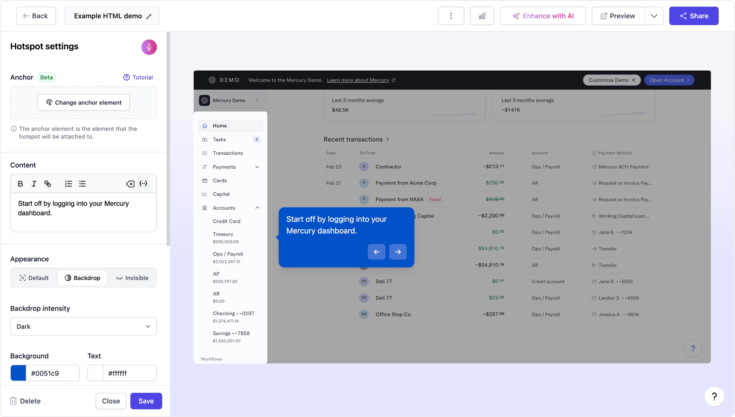
Task: Click the previous arrow in the hotspot tooltip
Action: (x=376, y=252)
